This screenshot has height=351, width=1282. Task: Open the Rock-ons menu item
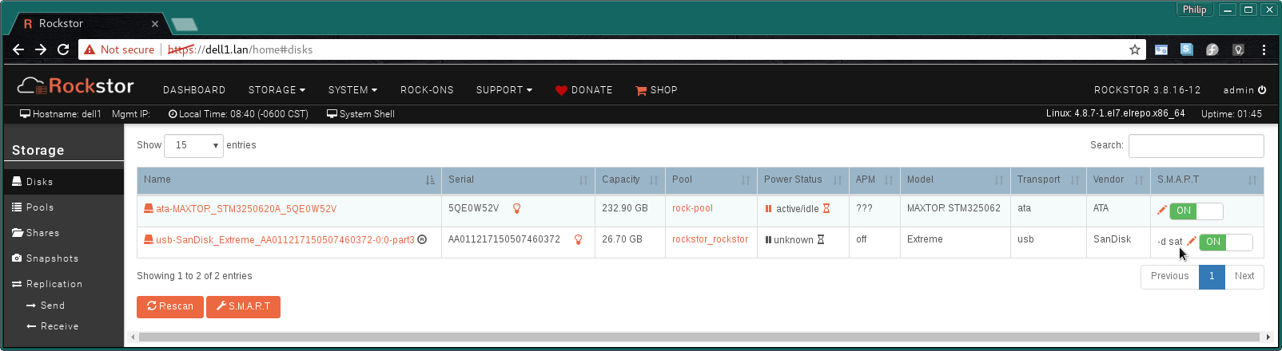427,90
